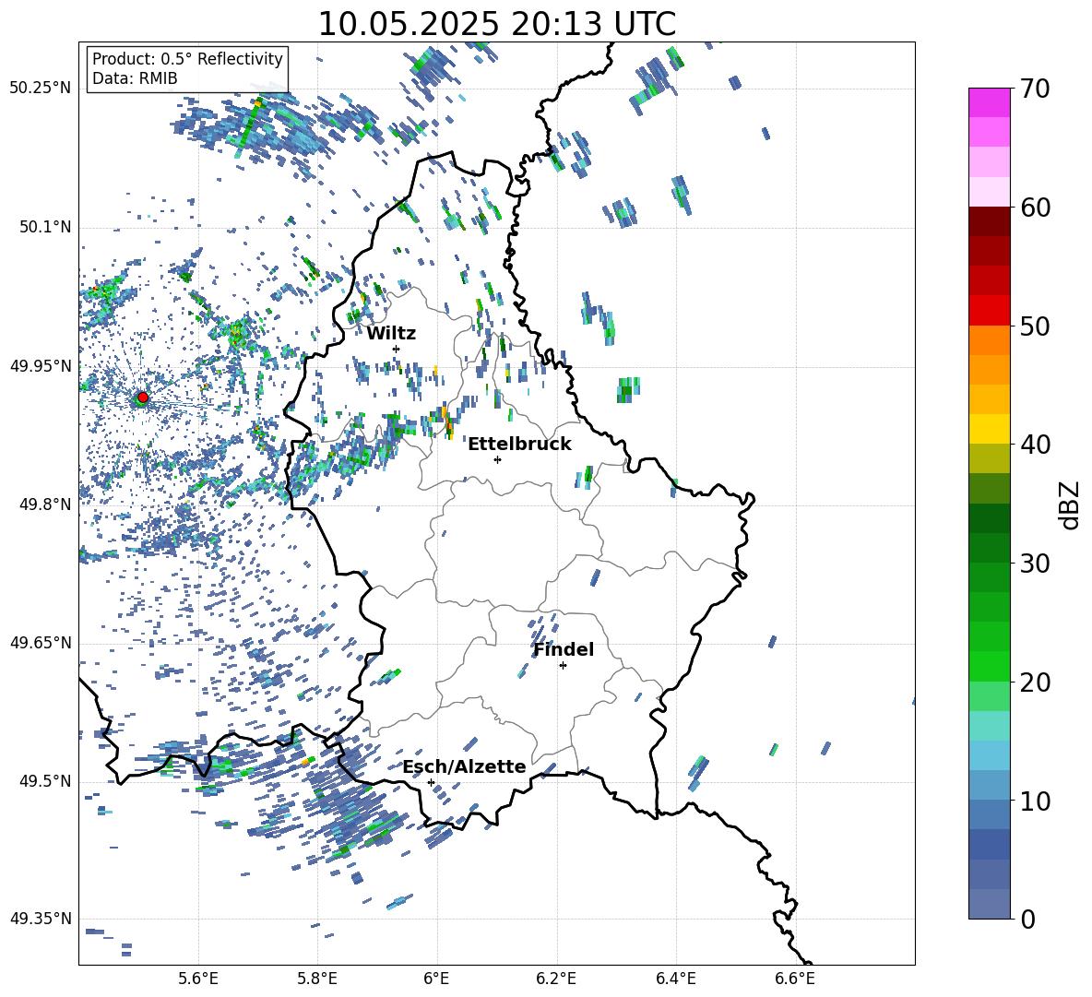Click the Findel station label
Viewport: 1092px width, 997px height.
[x=564, y=650]
